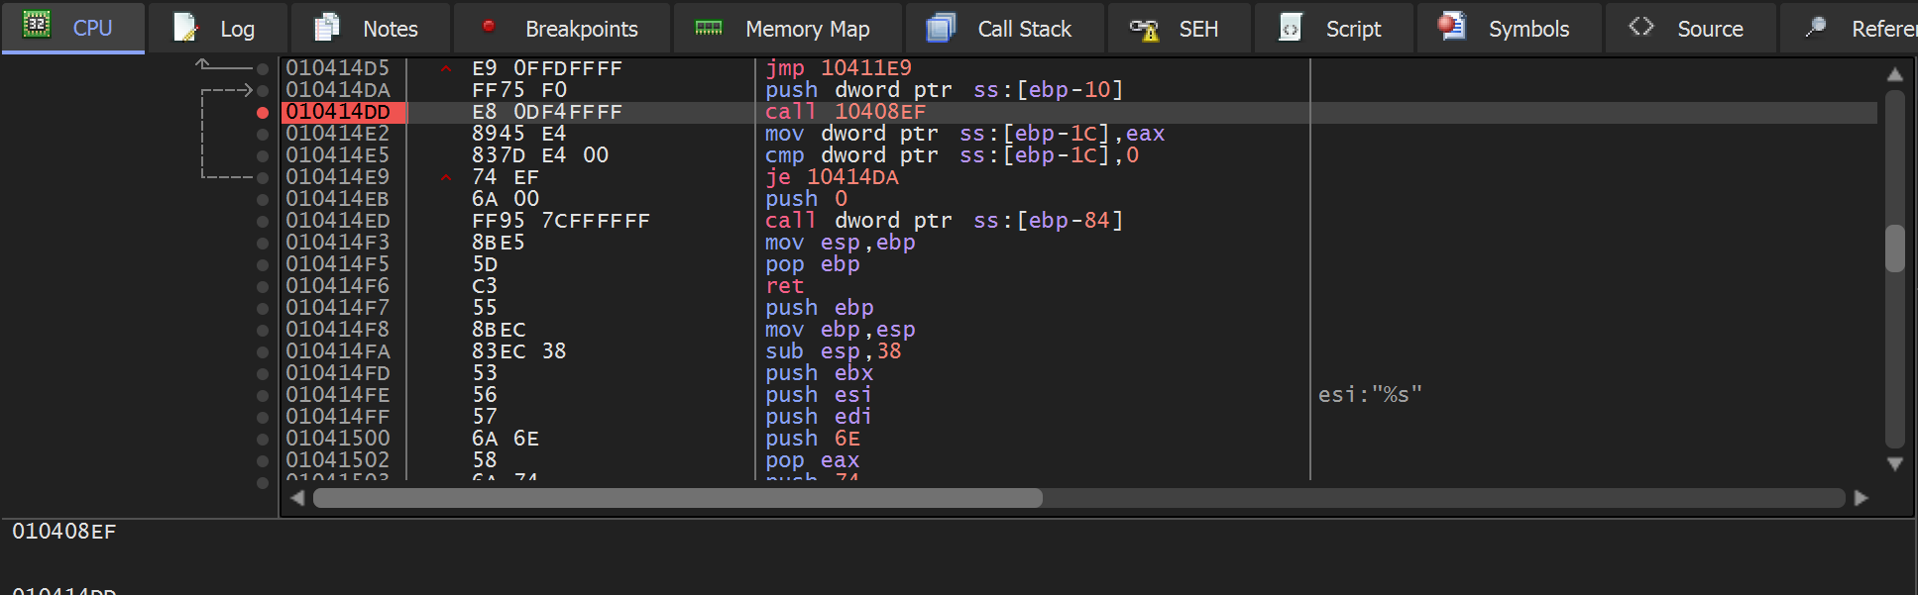Image resolution: width=1918 pixels, height=595 pixels.
Task: Click the CPU tab chip icon
Action: [37, 25]
